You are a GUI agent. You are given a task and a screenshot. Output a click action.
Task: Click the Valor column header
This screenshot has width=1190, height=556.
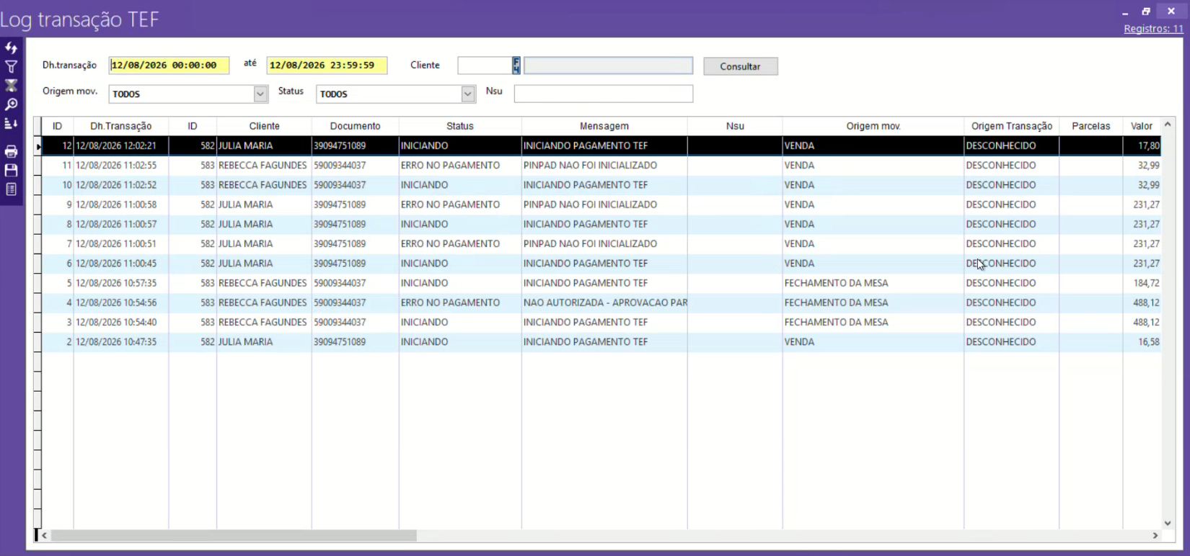[x=1142, y=126]
